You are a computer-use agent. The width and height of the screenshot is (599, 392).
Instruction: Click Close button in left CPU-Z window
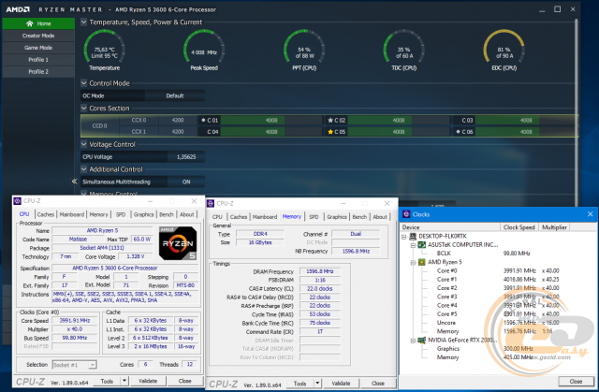185,381
